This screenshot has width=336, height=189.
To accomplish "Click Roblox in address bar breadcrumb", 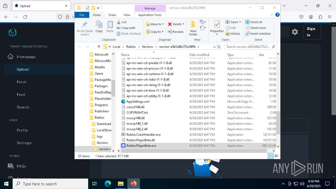I will [131, 47].
